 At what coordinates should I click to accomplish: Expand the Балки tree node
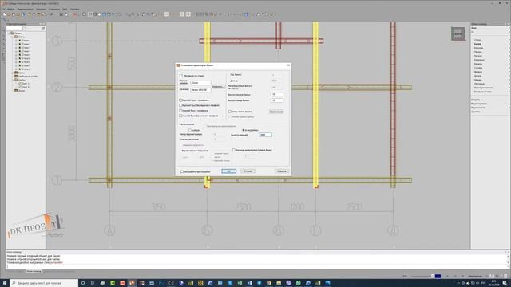[x=13, y=73]
